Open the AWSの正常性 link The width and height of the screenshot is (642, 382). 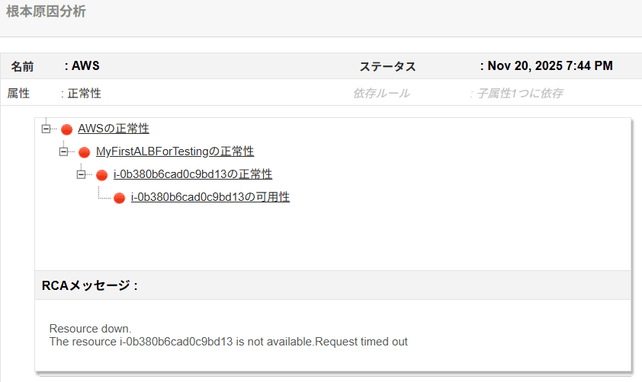click(114, 129)
